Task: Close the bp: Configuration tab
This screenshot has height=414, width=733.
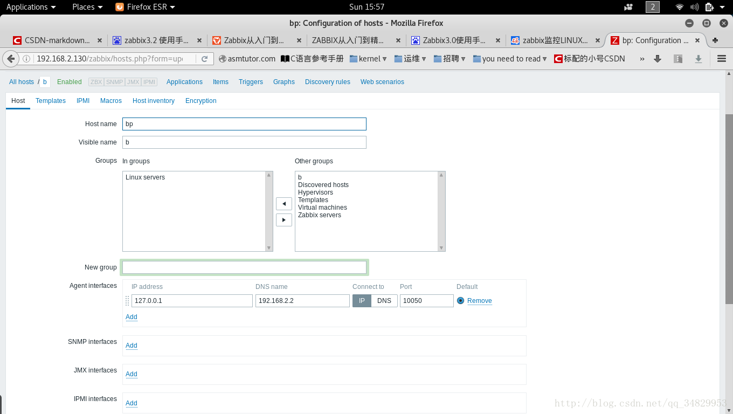Action: pyautogui.click(x=697, y=40)
